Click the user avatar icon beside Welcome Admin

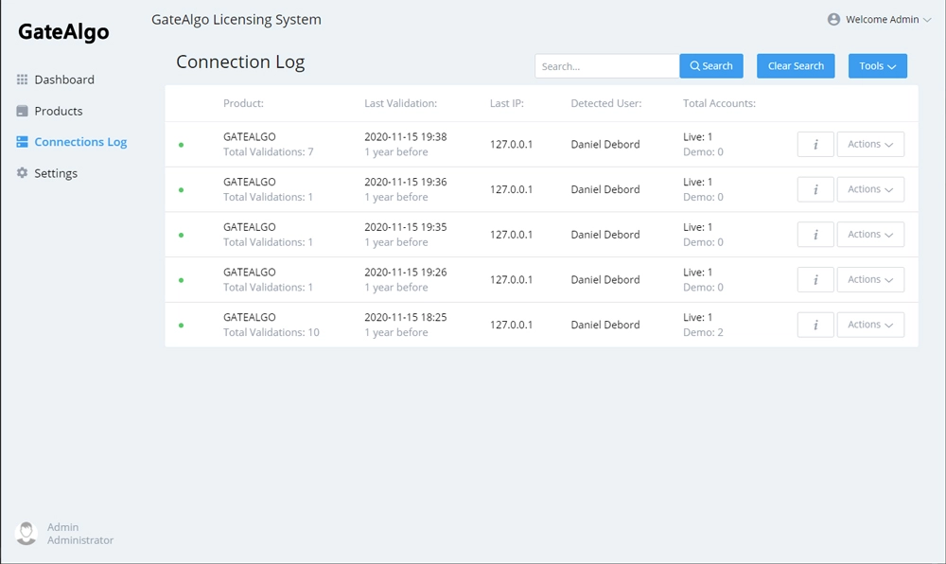click(833, 19)
